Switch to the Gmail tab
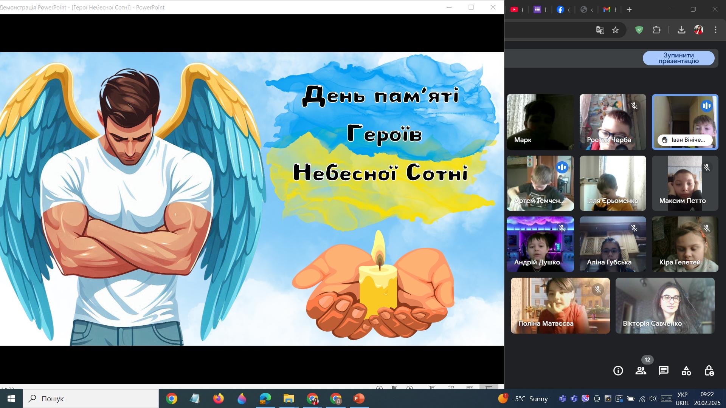This screenshot has height=408, width=726. pyautogui.click(x=607, y=9)
